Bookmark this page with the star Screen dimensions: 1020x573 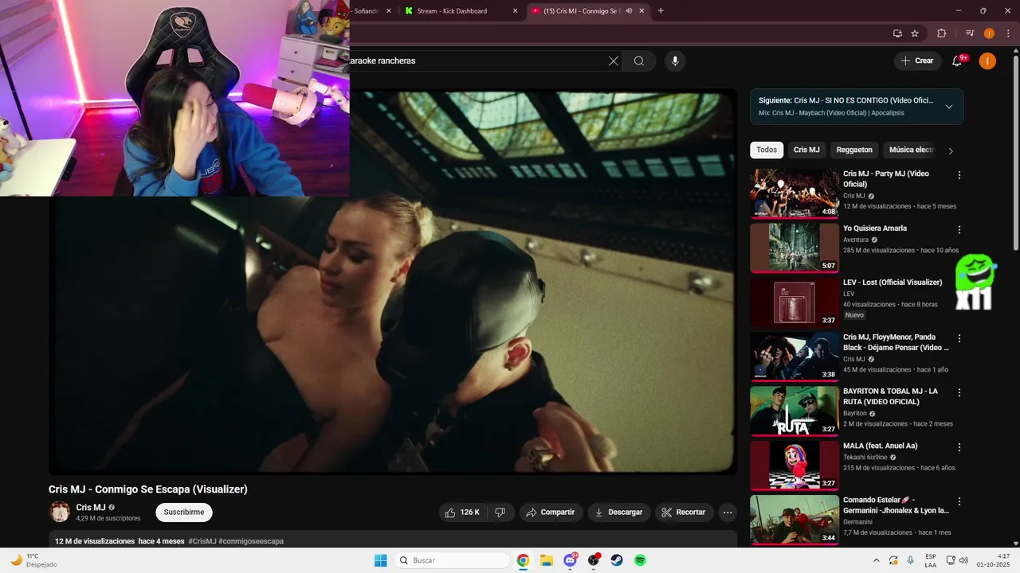pyautogui.click(x=915, y=33)
